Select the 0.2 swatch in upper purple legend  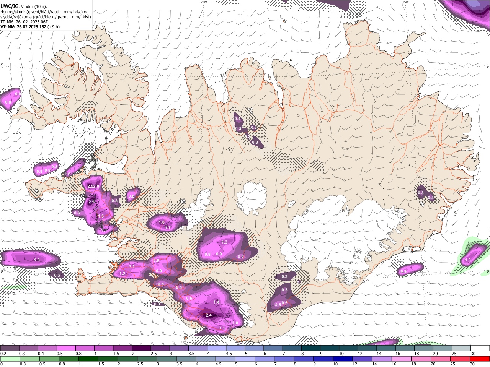[x=10, y=348]
